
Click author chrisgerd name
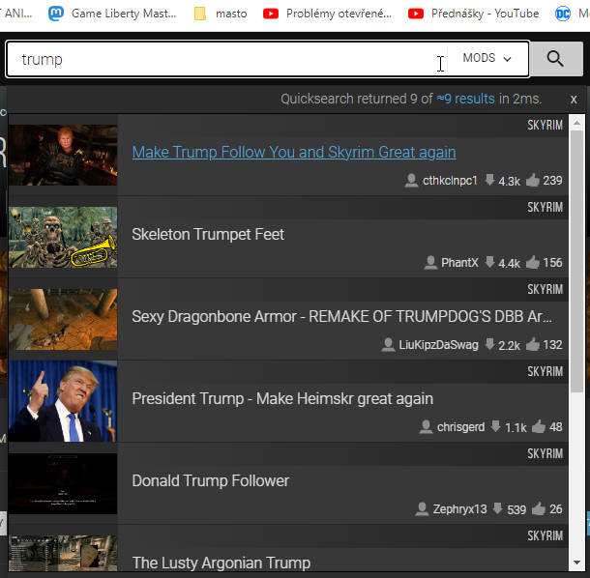click(x=460, y=427)
